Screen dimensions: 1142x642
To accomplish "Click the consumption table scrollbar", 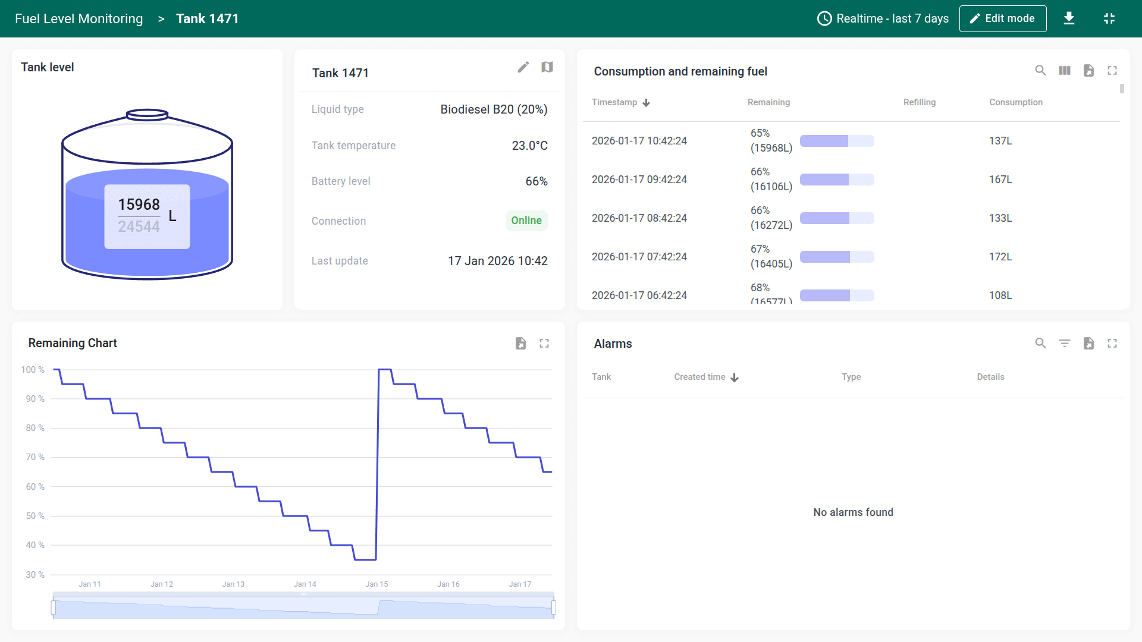I will pyautogui.click(x=1122, y=89).
